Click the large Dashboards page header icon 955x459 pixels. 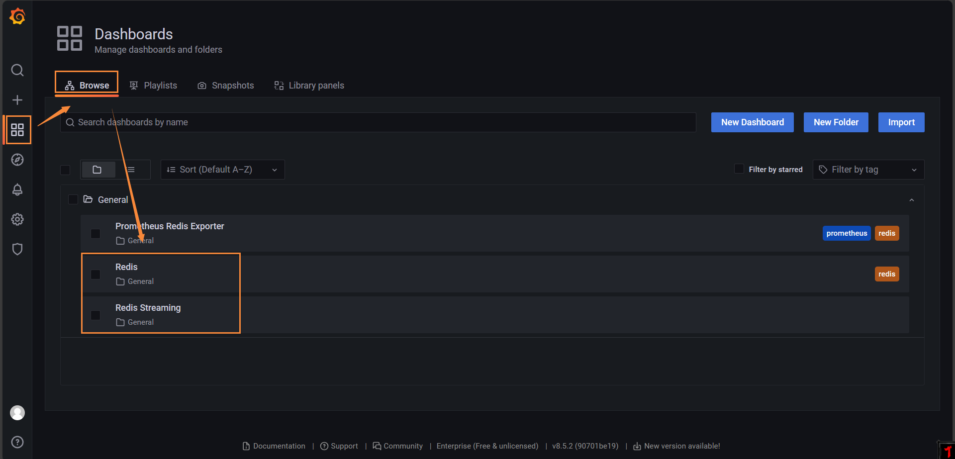pos(70,38)
